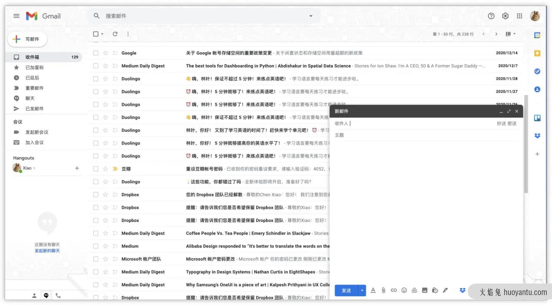Show Hangouts phone calls icon

click(58, 295)
